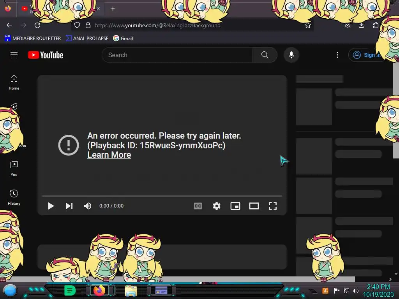
Task: Click the system volume tray icon
Action: coord(356,290)
